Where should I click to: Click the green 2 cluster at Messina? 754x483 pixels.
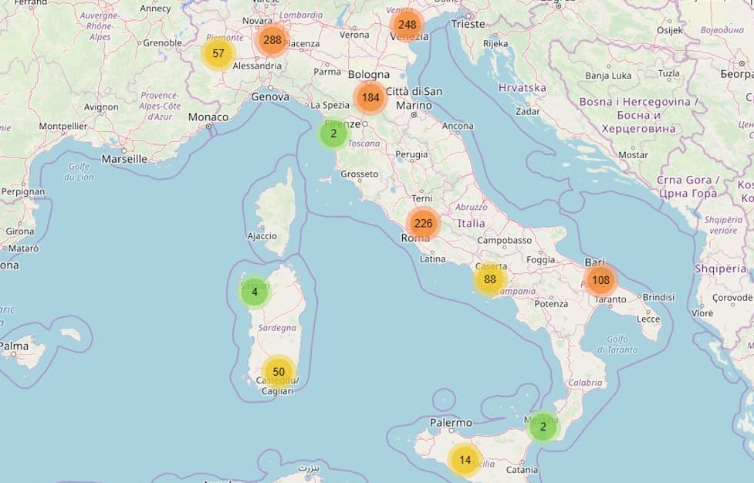tap(543, 427)
